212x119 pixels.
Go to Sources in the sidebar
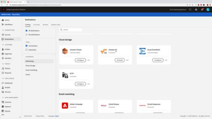[x=6, y=35]
